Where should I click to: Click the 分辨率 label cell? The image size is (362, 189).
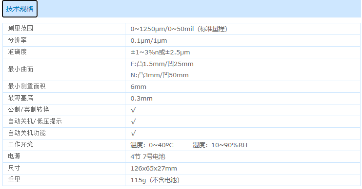pos(17,40)
